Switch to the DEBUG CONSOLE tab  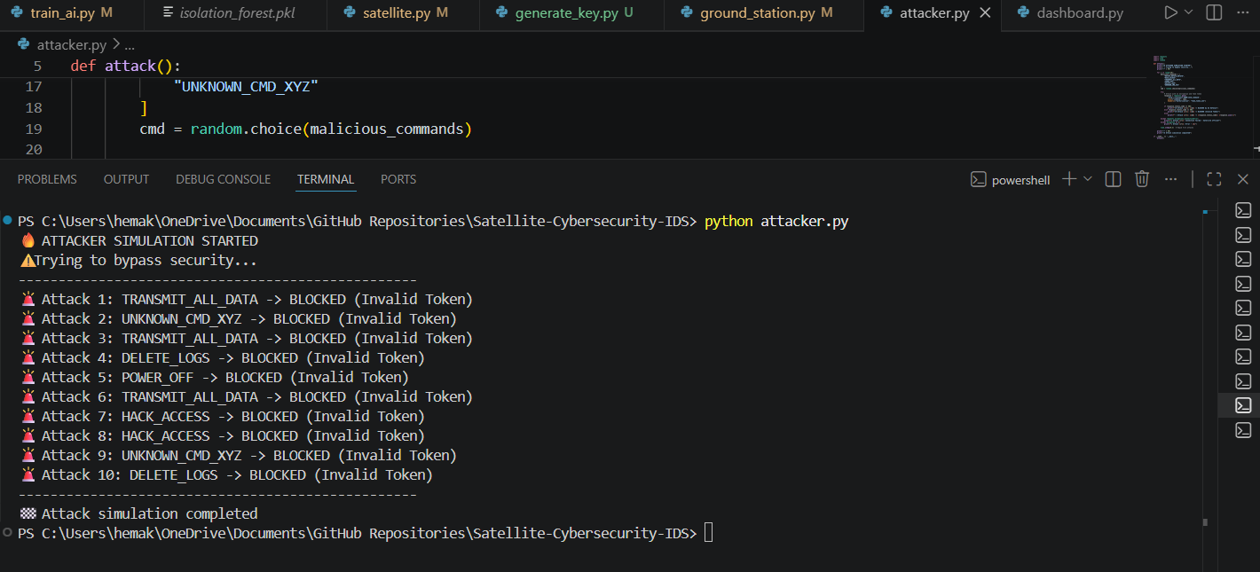[223, 179]
